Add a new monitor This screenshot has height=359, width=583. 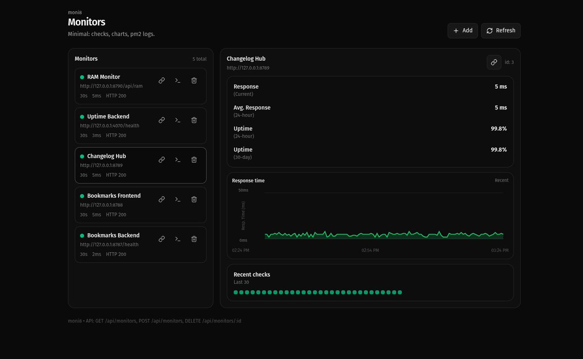point(463,31)
